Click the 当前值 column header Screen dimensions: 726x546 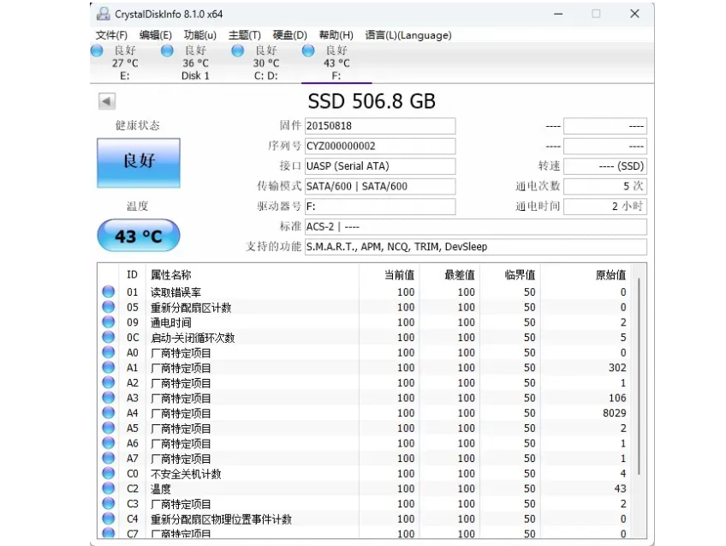(390, 275)
